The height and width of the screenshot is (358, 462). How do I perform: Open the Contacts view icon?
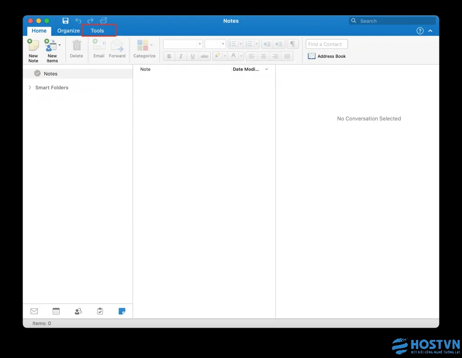click(x=78, y=311)
